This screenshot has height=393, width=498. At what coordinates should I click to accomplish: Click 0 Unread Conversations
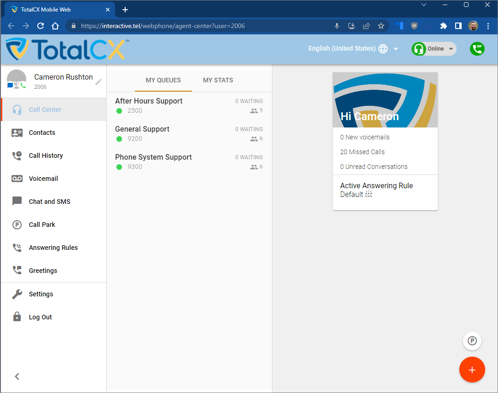click(x=374, y=167)
